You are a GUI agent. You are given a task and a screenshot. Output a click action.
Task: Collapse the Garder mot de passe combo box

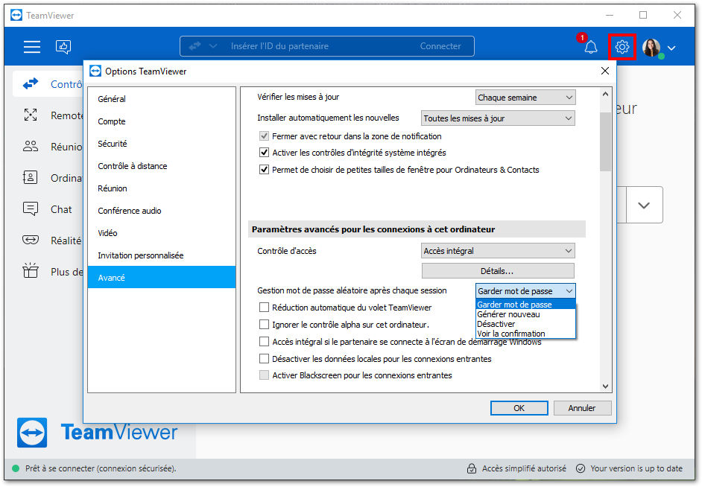525,291
